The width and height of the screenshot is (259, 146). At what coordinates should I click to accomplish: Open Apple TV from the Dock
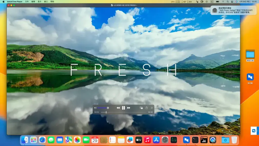click(x=139, y=140)
